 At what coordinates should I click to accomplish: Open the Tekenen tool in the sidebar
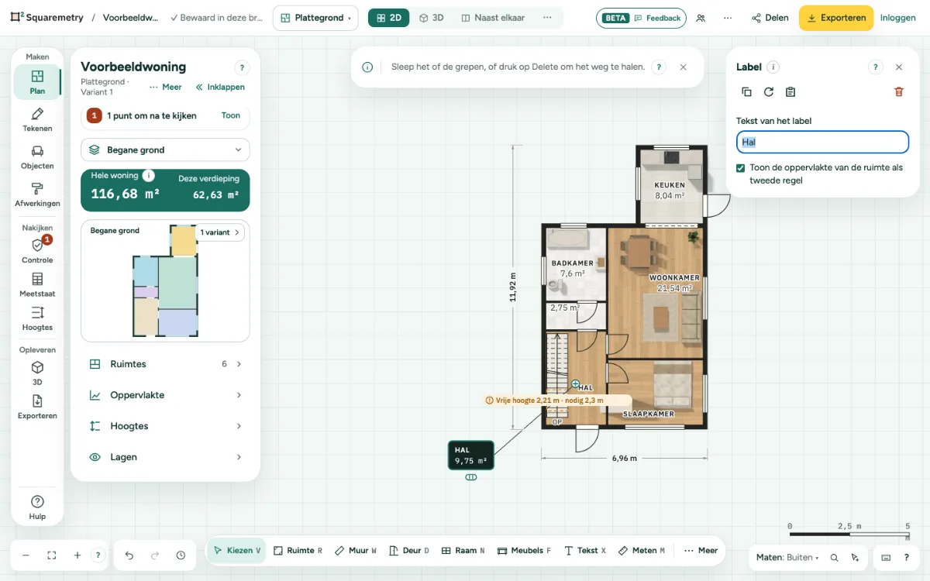[x=37, y=120]
